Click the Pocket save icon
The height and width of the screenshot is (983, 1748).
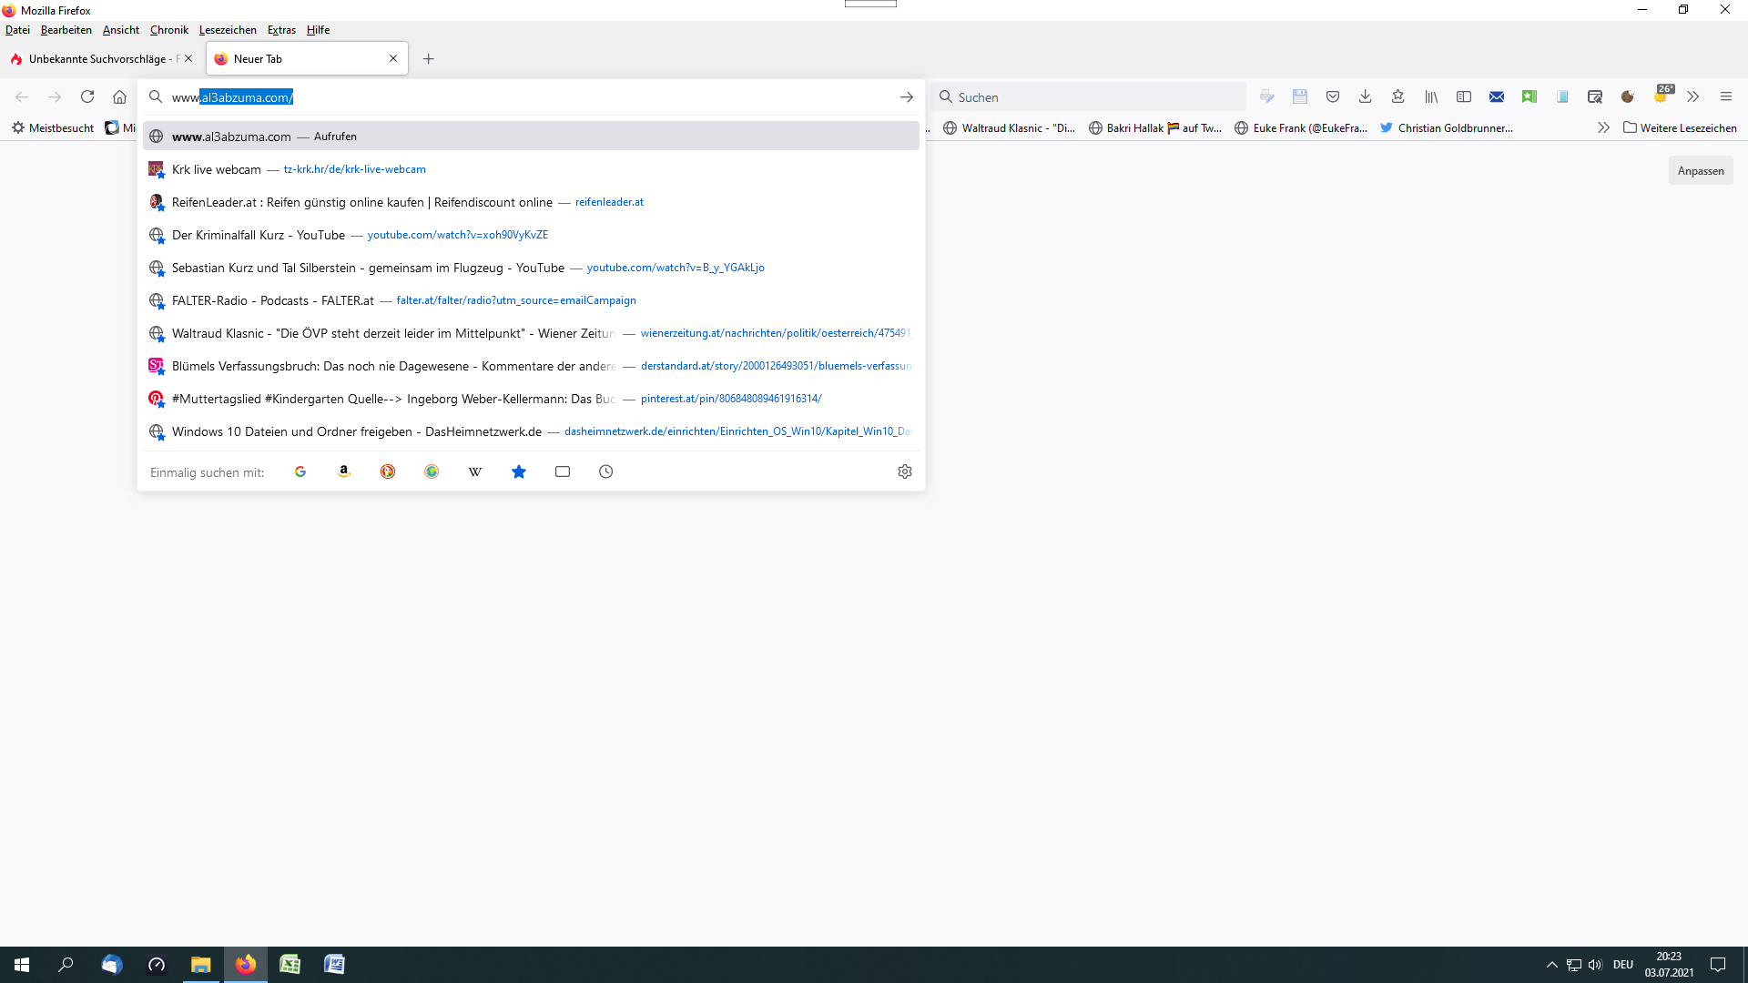[x=1333, y=96]
